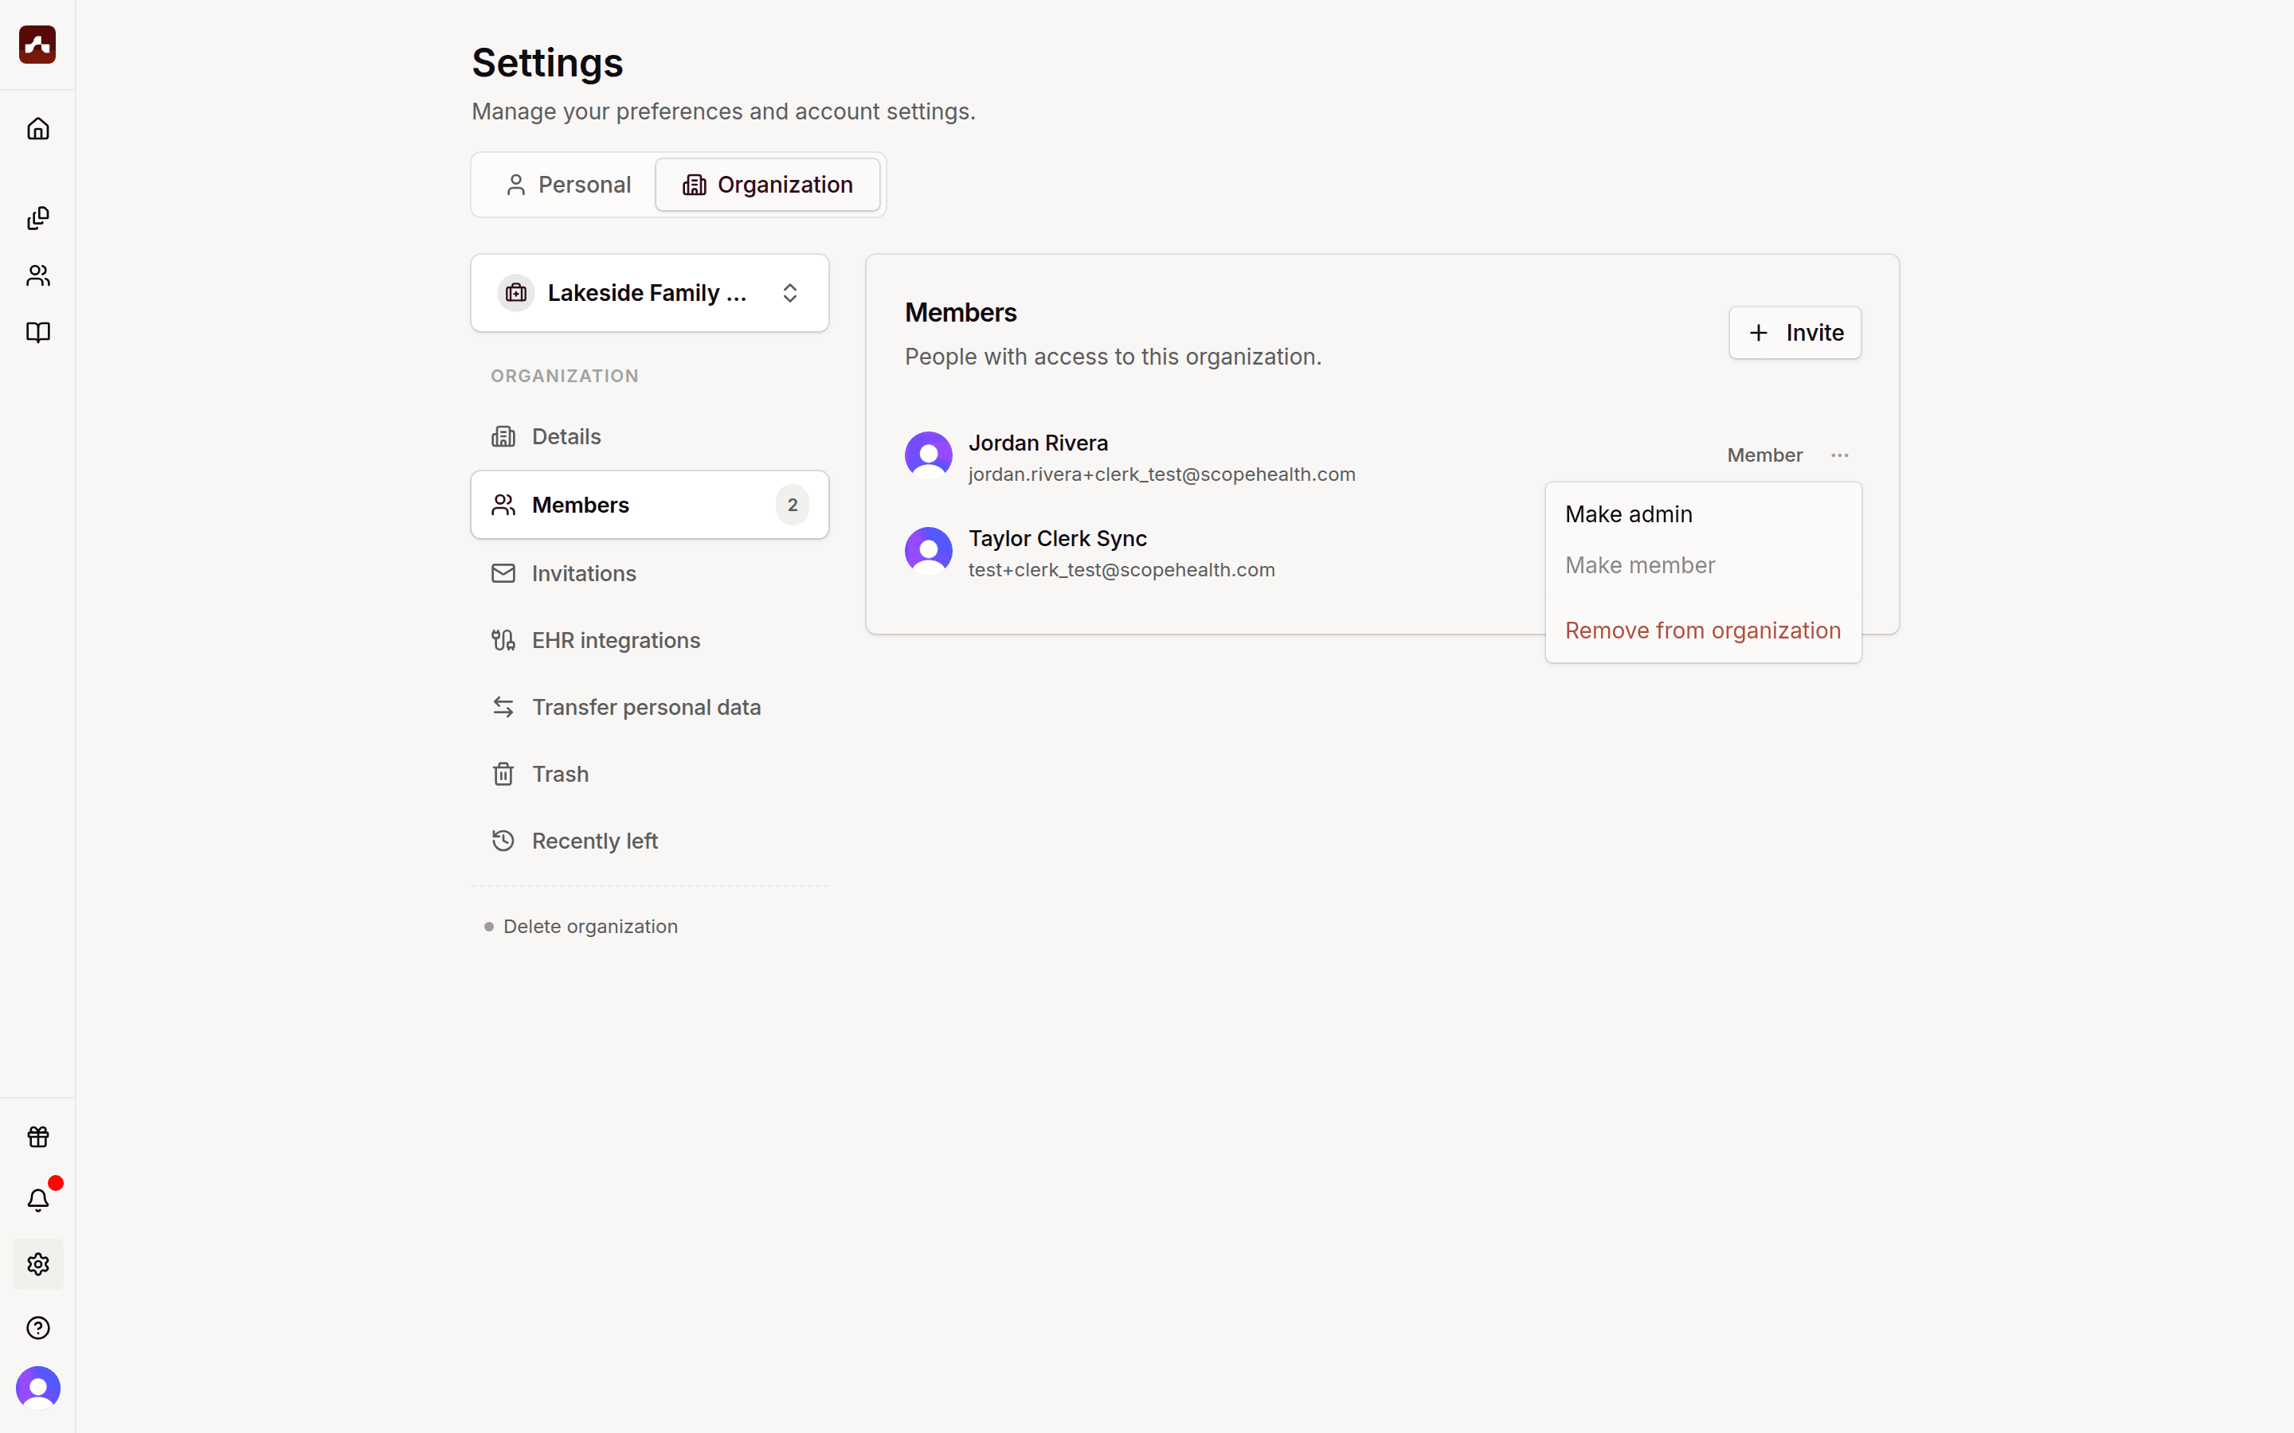This screenshot has height=1433, width=2294.
Task: Click the three-dot menu for Jordan Rivera
Action: [1840, 455]
